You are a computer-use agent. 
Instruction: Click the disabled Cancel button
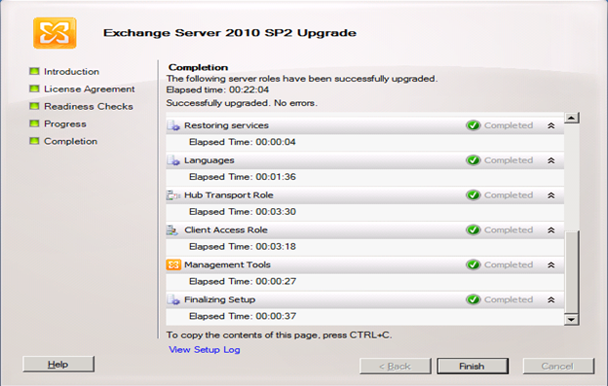[x=558, y=366]
